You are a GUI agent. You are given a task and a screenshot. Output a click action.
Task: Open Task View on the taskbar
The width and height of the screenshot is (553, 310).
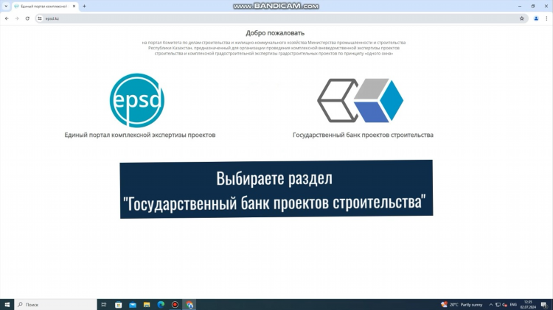tap(104, 304)
